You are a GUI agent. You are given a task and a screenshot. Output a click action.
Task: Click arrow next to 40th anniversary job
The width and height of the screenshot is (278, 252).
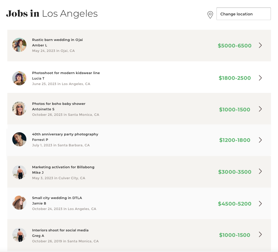(x=260, y=140)
